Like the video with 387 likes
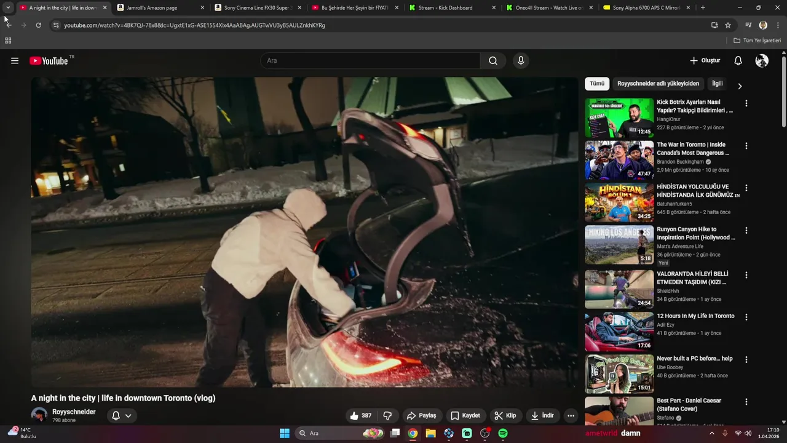Viewport: 787px width, 443px height. click(361, 416)
